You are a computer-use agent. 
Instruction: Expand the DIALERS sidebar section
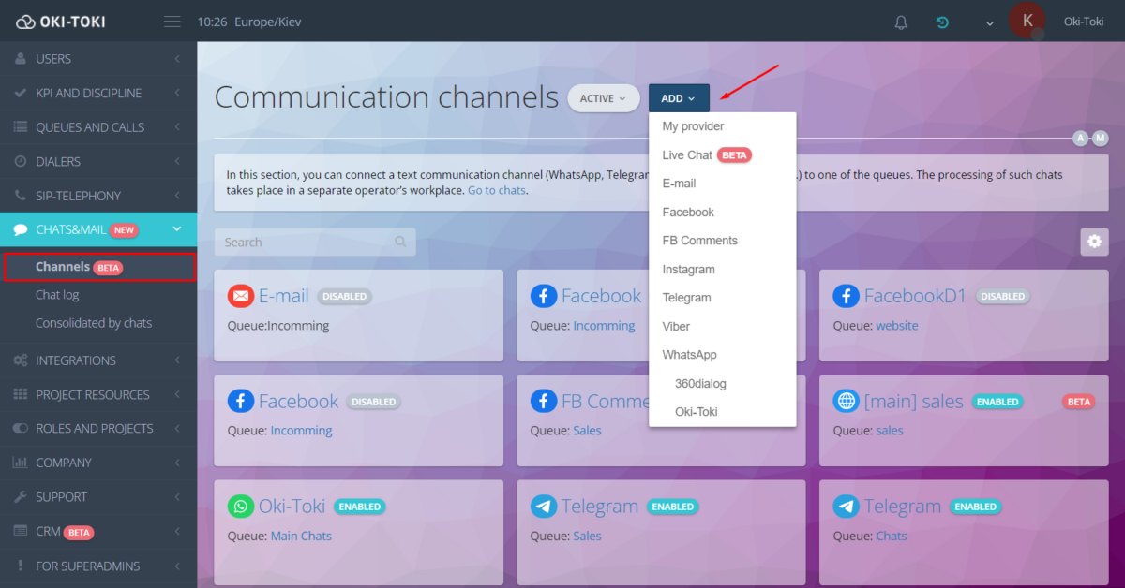click(x=98, y=161)
